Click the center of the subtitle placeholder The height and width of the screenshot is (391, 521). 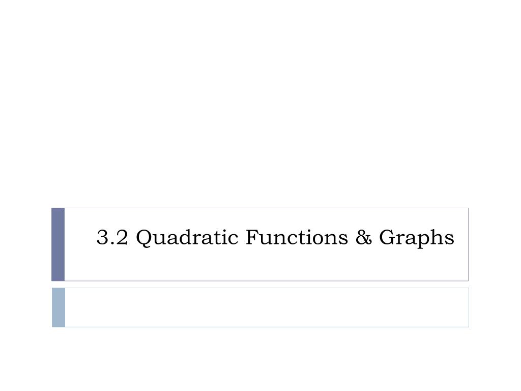(x=267, y=308)
